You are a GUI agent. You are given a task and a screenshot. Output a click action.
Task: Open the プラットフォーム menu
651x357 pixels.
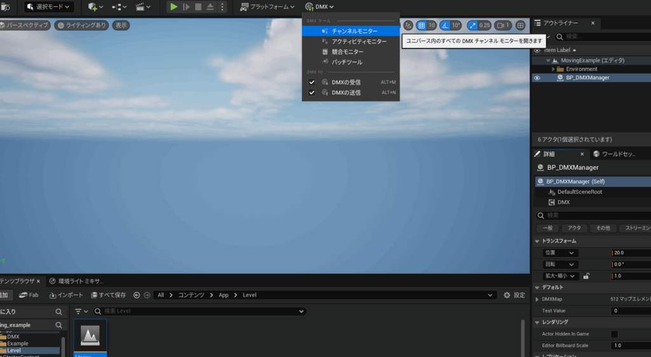tap(268, 6)
